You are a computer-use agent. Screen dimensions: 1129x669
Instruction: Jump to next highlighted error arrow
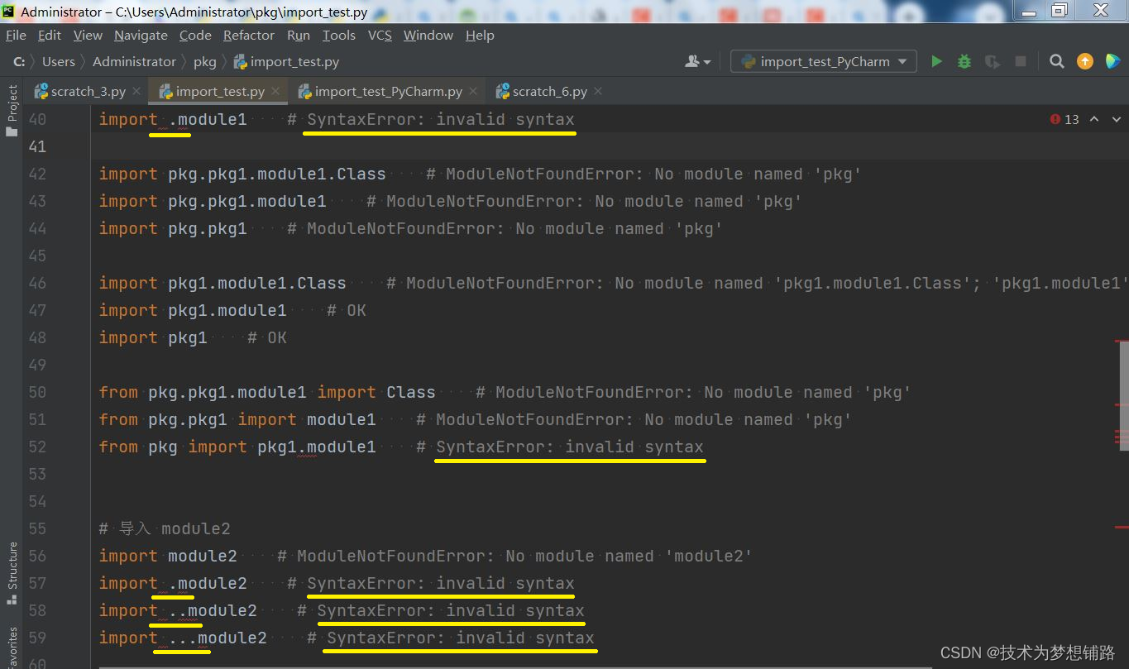[x=1117, y=119]
